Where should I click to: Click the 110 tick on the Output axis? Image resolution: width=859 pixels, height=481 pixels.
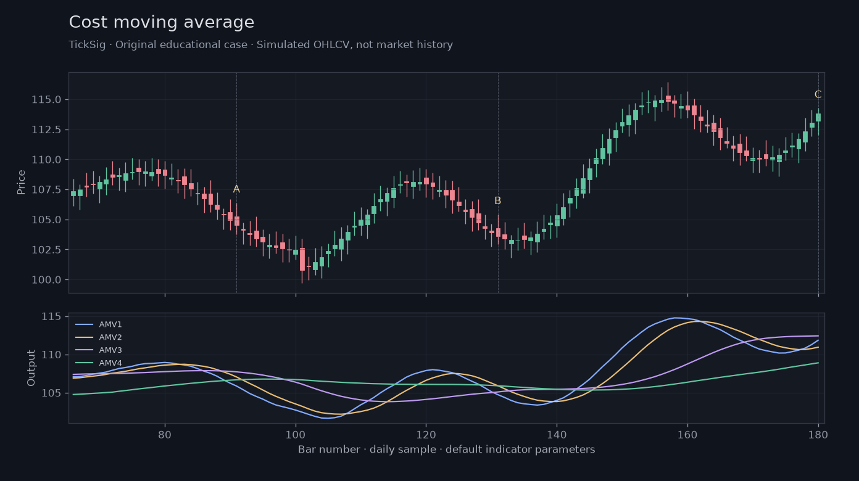(52, 355)
